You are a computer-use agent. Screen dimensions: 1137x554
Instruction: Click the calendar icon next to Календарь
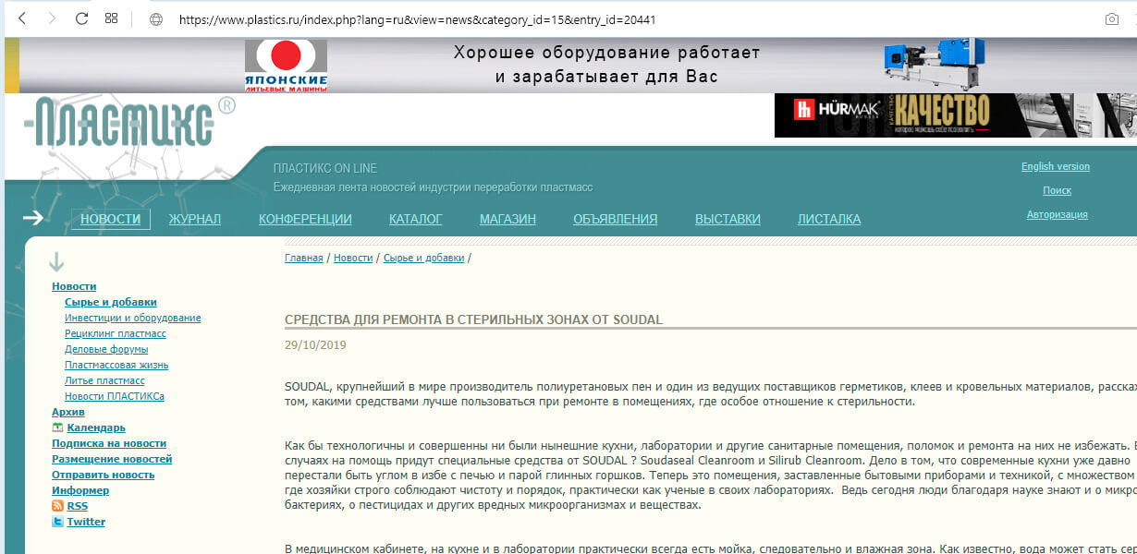pyautogui.click(x=58, y=428)
